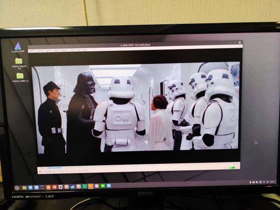This screenshot has width=280, height=210.
Task: Open the View menu in VLC
Action: click(78, 50)
